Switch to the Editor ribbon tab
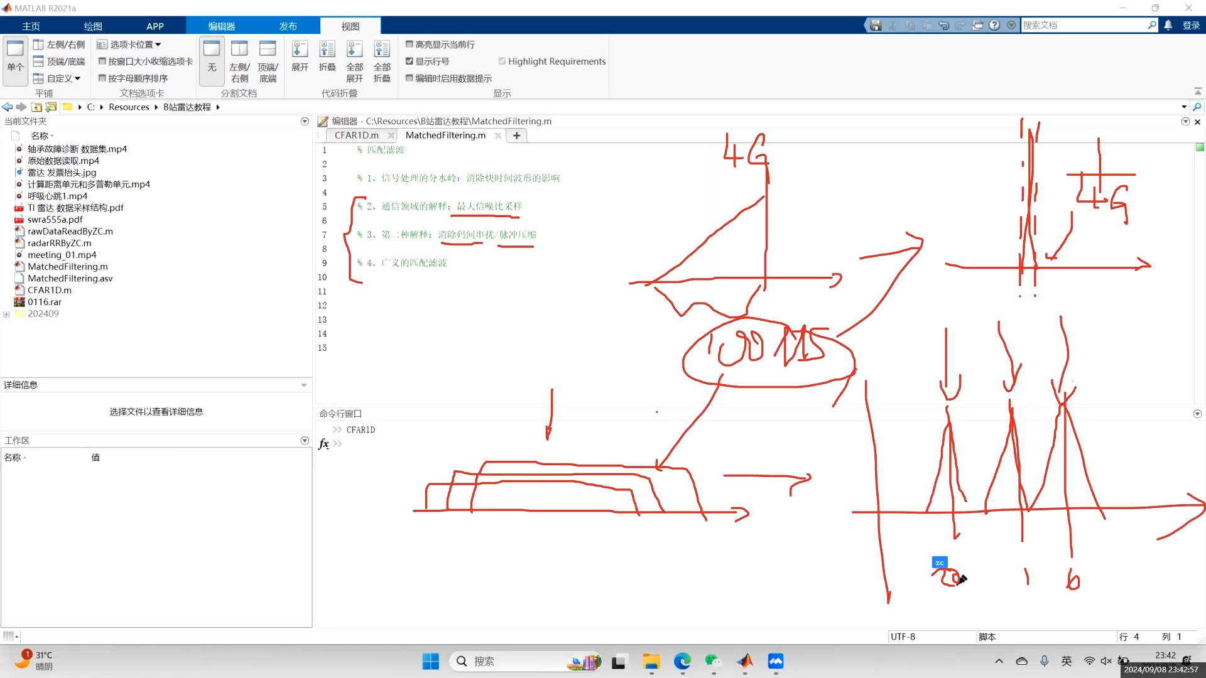The height and width of the screenshot is (678, 1206). click(x=222, y=26)
